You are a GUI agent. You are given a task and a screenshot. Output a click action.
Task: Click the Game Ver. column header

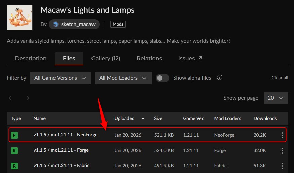tap(194, 118)
